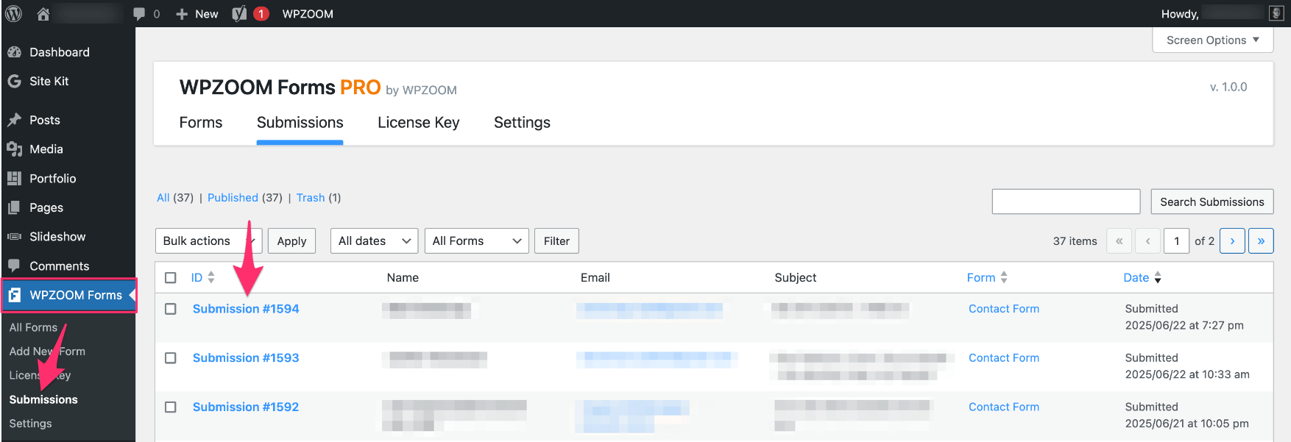
Task: Click the Apply bulk action button
Action: tap(291, 240)
